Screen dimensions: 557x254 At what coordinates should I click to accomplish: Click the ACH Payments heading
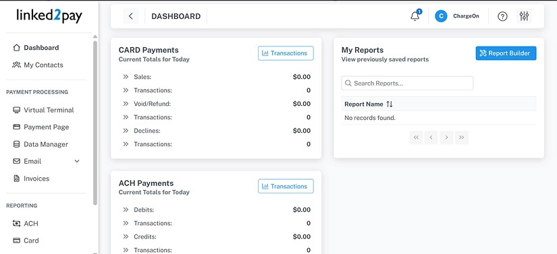click(x=146, y=183)
